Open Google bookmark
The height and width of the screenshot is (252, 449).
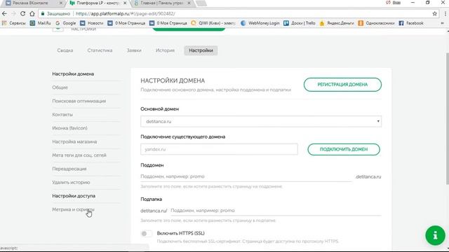tap(65, 23)
